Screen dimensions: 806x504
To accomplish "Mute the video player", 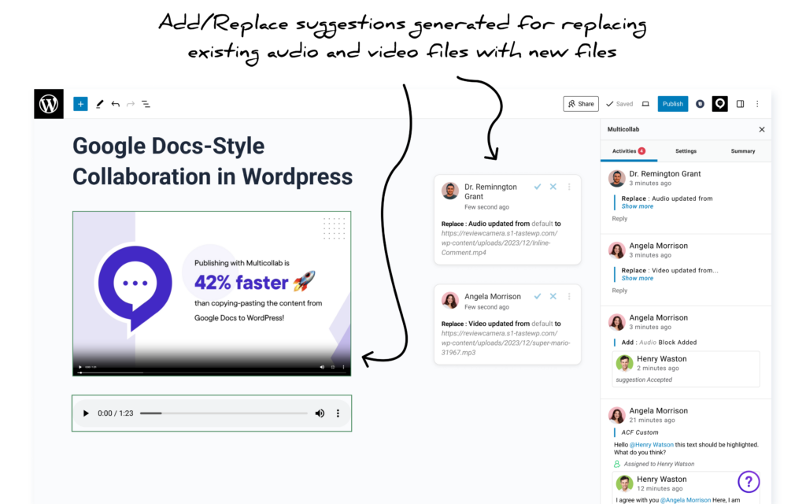I will [322, 367].
